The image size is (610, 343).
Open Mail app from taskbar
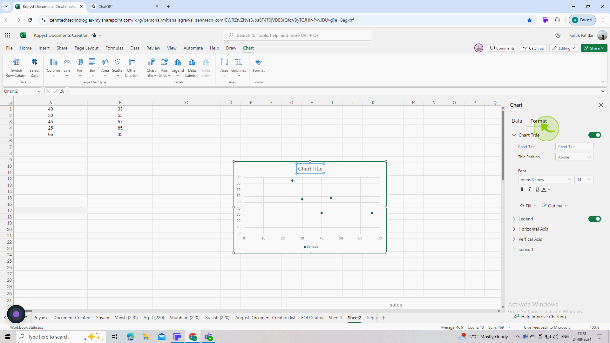[x=162, y=337]
